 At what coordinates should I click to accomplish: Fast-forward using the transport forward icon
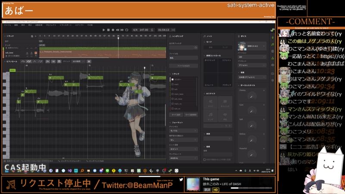coord(122,30)
